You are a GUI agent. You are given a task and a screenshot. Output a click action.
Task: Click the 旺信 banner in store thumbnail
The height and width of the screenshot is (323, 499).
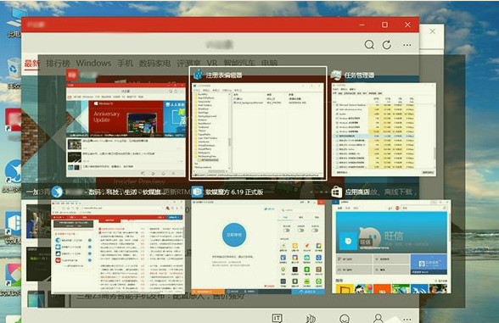coord(391,231)
